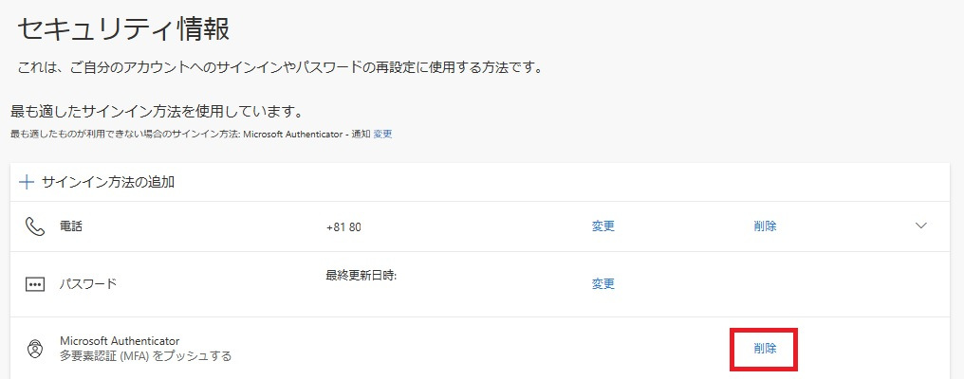The image size is (964, 379).
Task: Click the password dots icon
Action: click(x=34, y=284)
